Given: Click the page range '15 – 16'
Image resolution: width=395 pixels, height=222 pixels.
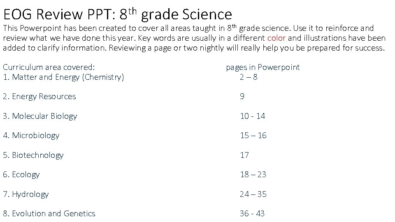Looking at the screenshot, I should [x=253, y=135].
